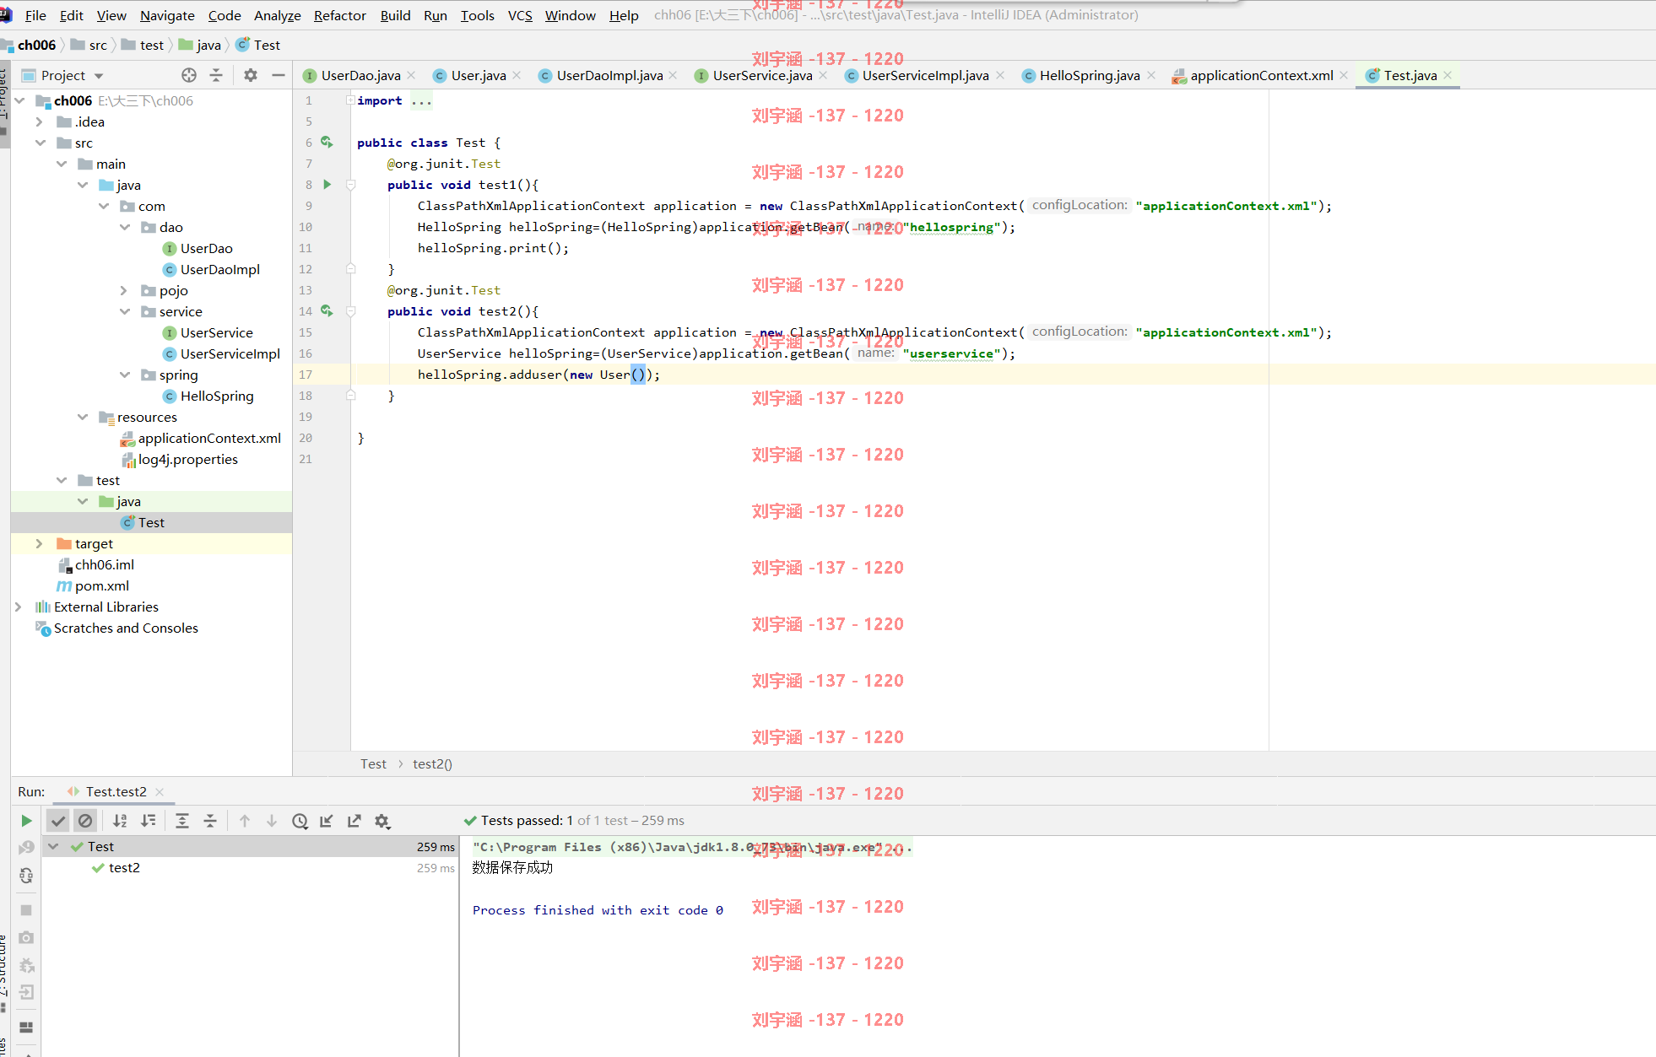Click the run gutter icon beside class Test
The image size is (1656, 1057).
[x=327, y=143]
